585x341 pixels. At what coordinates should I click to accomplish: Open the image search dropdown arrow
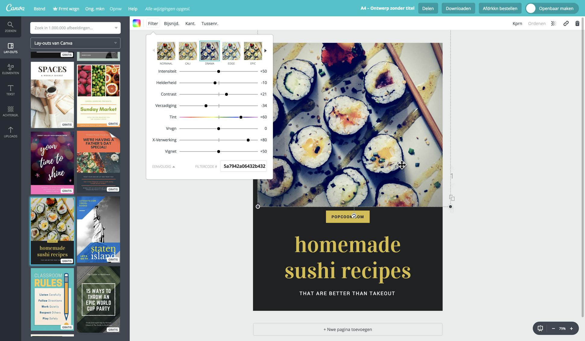pyautogui.click(x=116, y=28)
